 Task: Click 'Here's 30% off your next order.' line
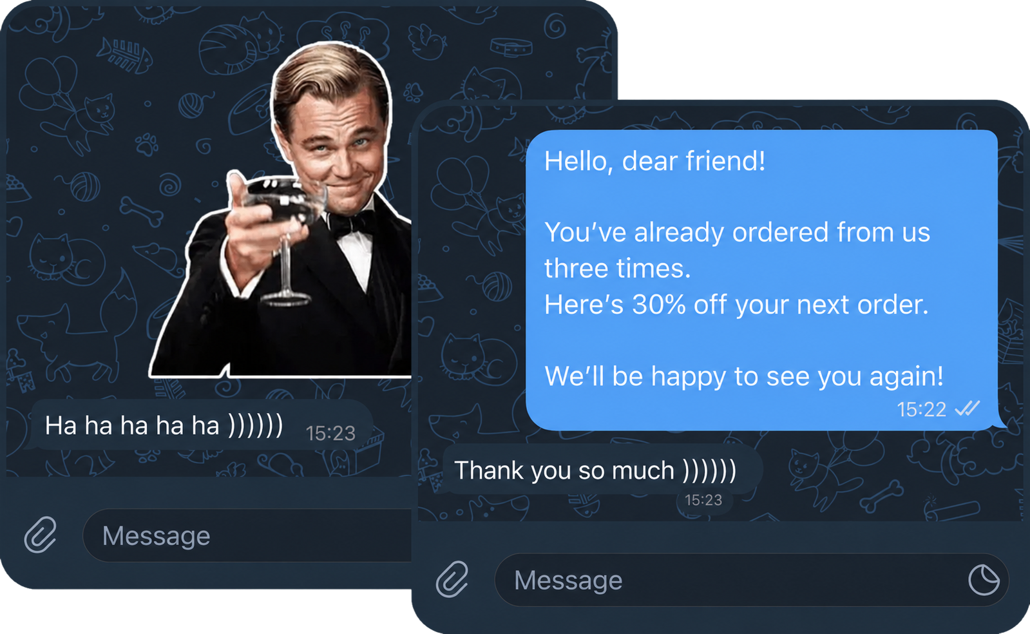coord(736,305)
